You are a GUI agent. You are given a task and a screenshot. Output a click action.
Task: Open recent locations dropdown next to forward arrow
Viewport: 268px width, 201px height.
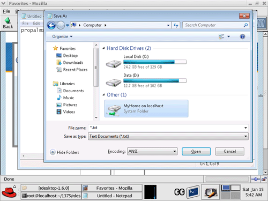[x=68, y=25]
